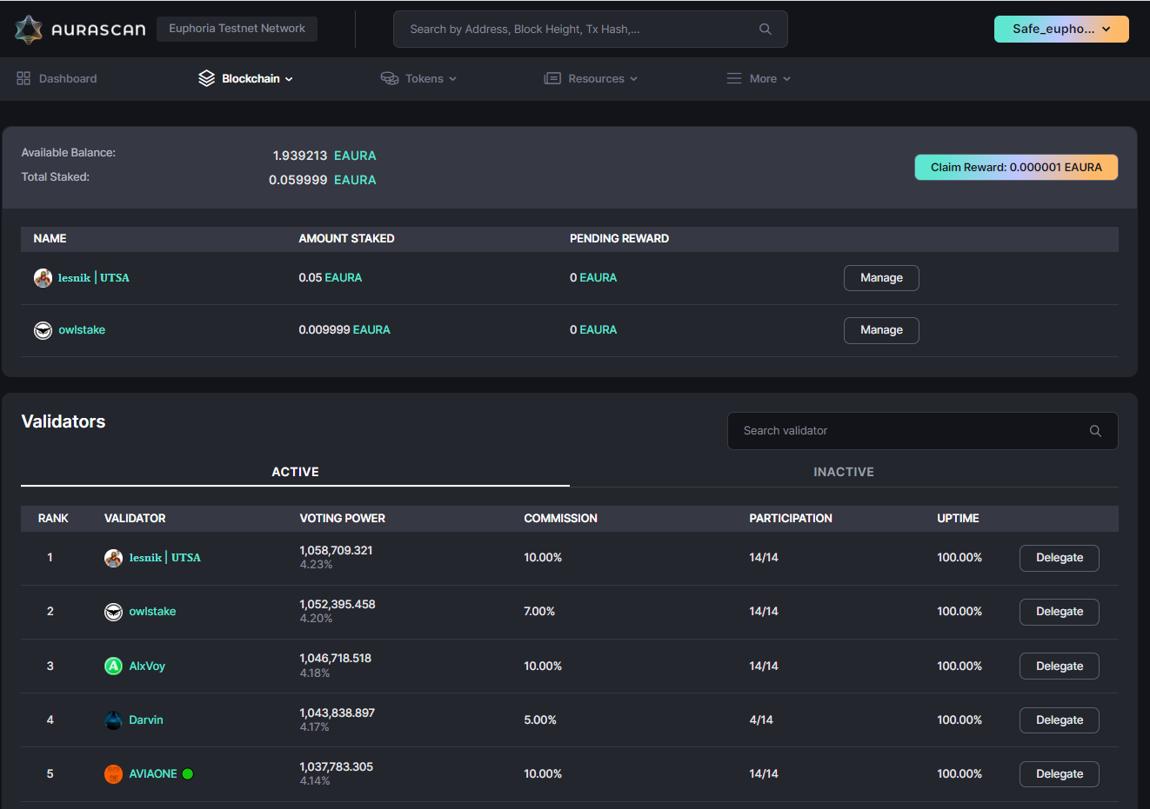Click owlstake avatar in staked list
This screenshot has width=1150, height=809.
(43, 330)
